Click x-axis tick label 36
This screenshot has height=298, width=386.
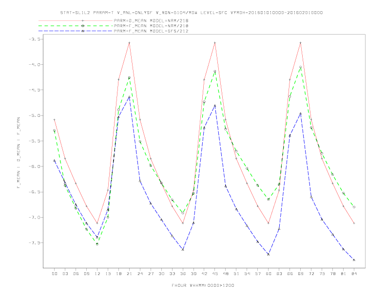[183, 274]
